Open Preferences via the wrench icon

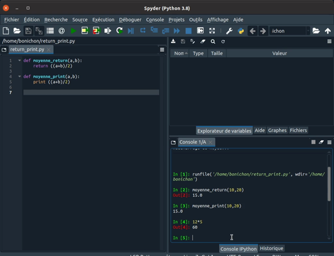[x=229, y=31]
